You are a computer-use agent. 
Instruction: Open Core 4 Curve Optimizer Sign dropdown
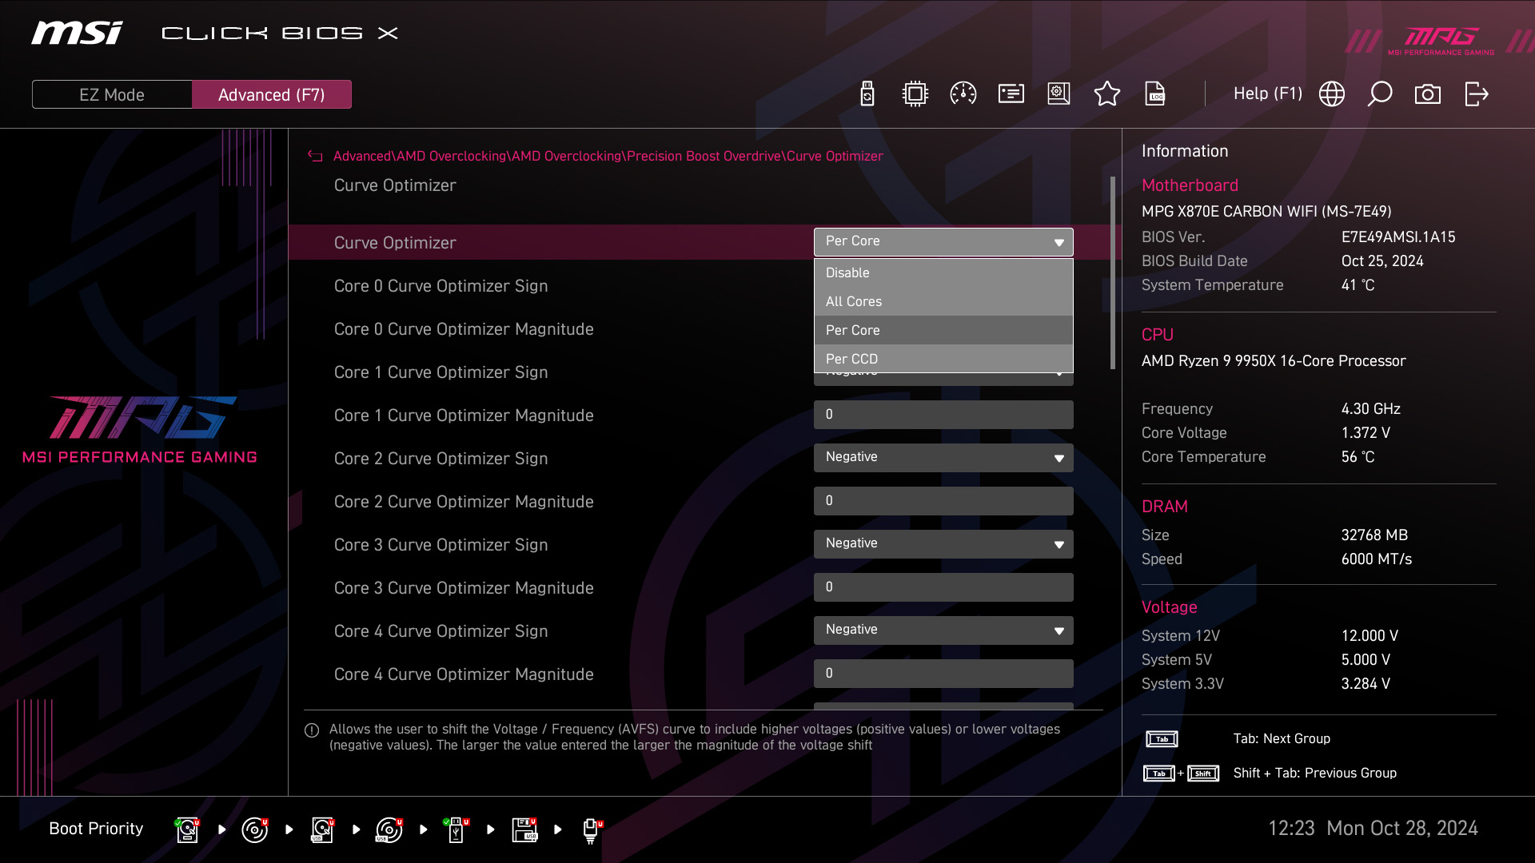click(x=943, y=630)
